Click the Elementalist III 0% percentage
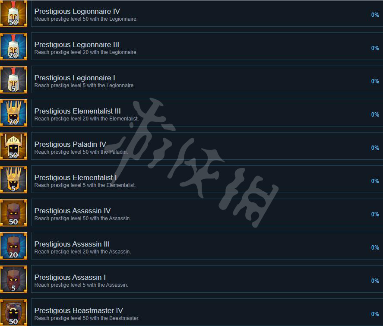 tap(375, 114)
